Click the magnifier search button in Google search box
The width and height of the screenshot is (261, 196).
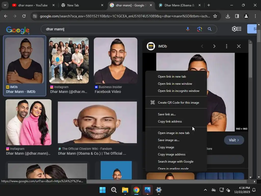pos(210,29)
